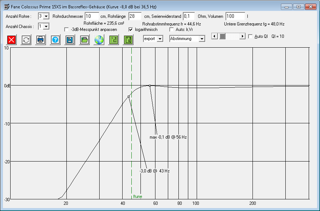The image size is (320, 211).
Task: Click the left arrow of Ql slider
Action: (x=214, y=36)
